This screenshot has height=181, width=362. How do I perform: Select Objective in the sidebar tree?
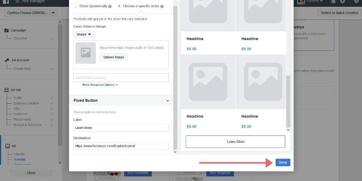coord(20,38)
